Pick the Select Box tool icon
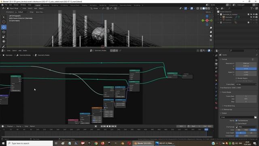 pos(4,17)
